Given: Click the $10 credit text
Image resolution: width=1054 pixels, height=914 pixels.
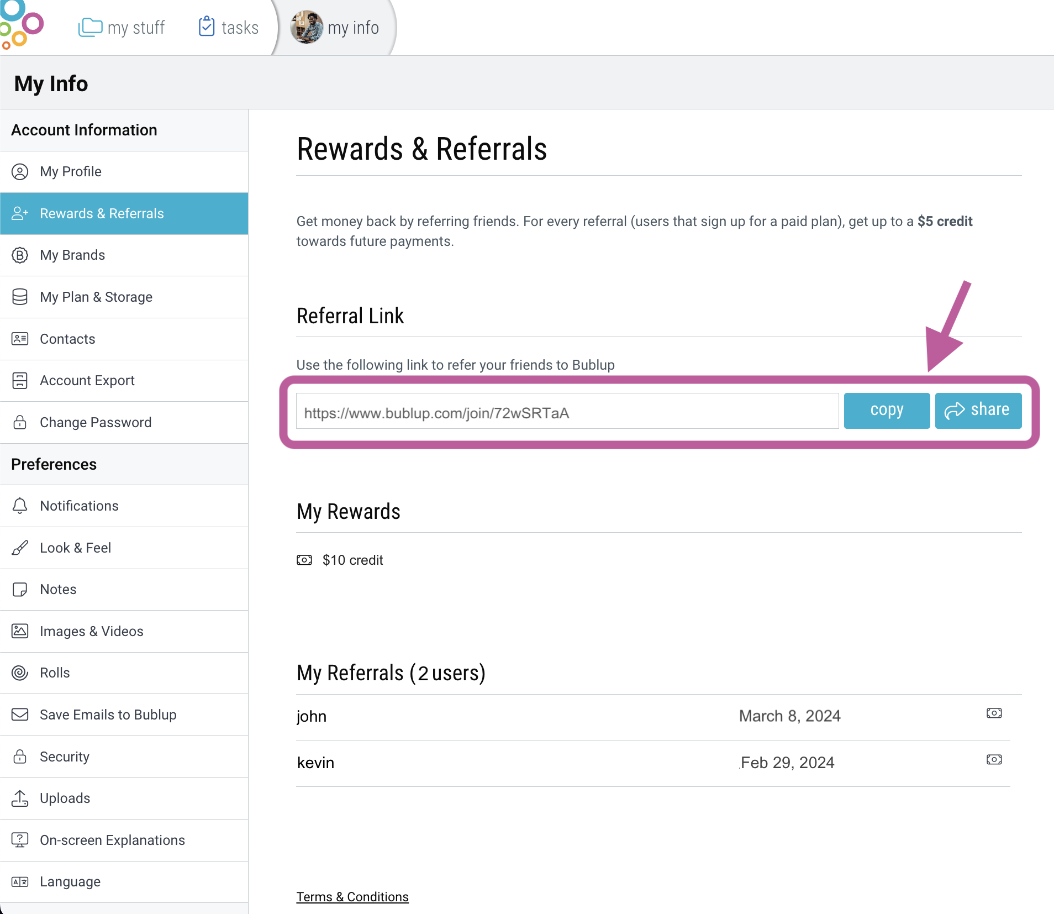Looking at the screenshot, I should 352,560.
